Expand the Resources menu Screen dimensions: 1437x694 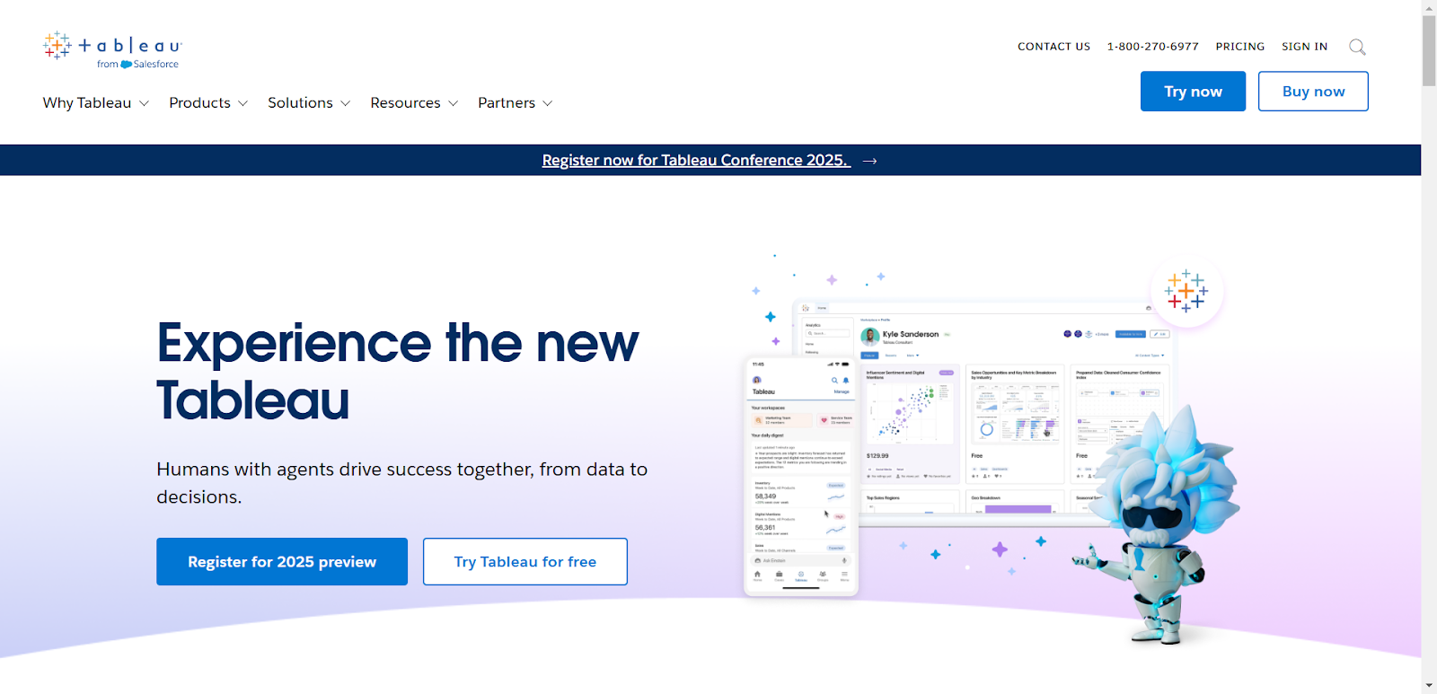[x=414, y=103]
